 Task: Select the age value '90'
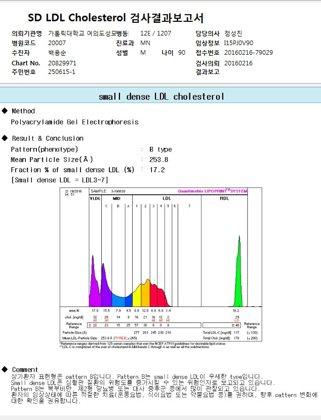click(x=182, y=53)
